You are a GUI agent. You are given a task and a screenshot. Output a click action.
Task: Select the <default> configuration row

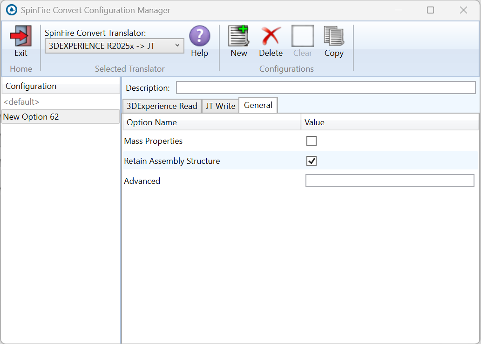point(61,102)
